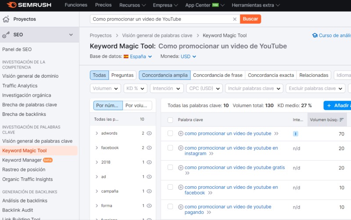This screenshot has width=351, height=220.
Task: Toggle the eye icon for the forma group
Action: coord(149,206)
